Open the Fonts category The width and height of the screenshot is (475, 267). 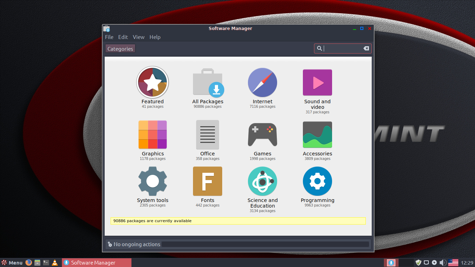click(208, 187)
